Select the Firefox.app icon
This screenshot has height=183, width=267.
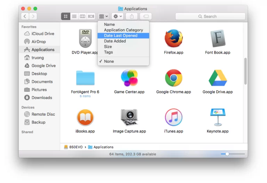[173, 38]
